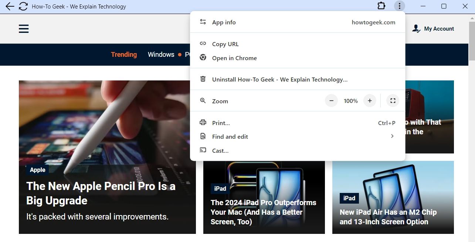
Task: Open the extensions puzzle icon
Action: 381,6
